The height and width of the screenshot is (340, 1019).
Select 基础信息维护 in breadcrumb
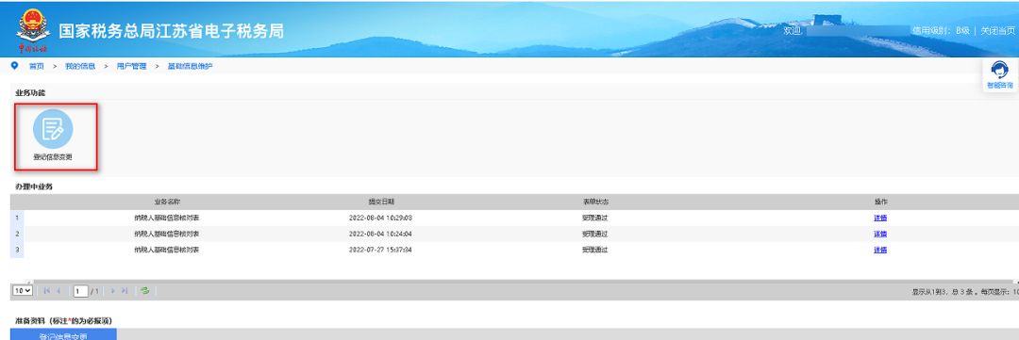click(190, 66)
